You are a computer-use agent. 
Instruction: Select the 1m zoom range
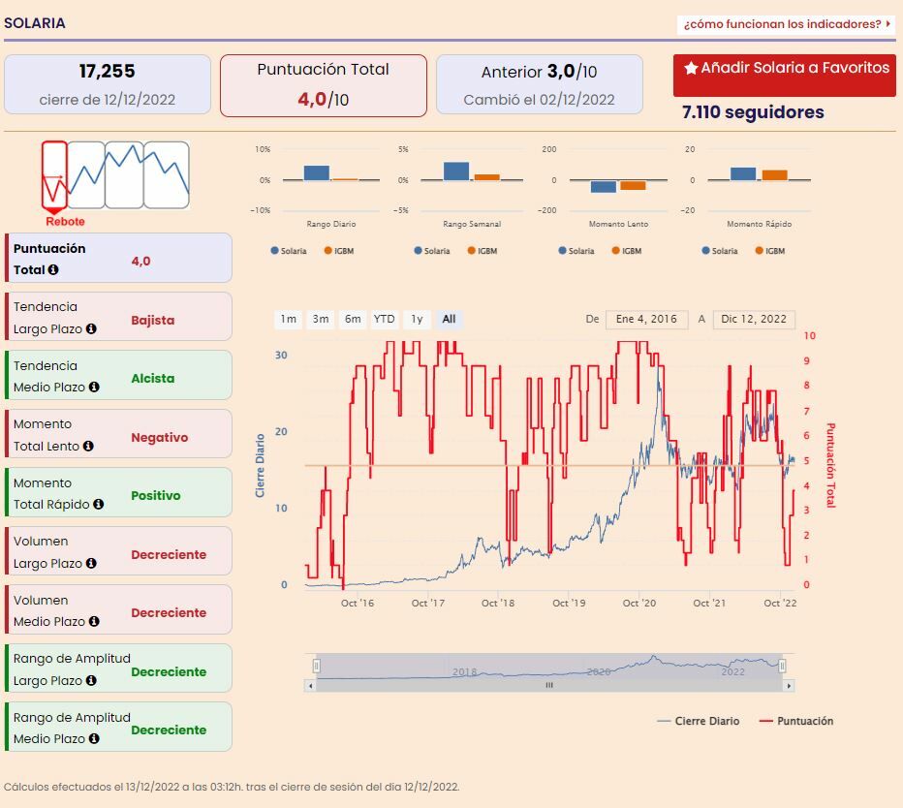[x=288, y=319]
